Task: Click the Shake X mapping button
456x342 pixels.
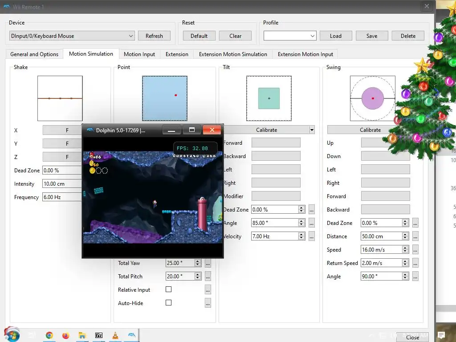Action: 62,130
